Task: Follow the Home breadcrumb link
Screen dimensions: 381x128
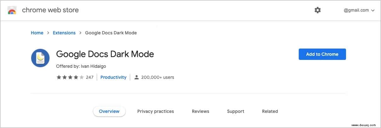Action: click(37, 33)
